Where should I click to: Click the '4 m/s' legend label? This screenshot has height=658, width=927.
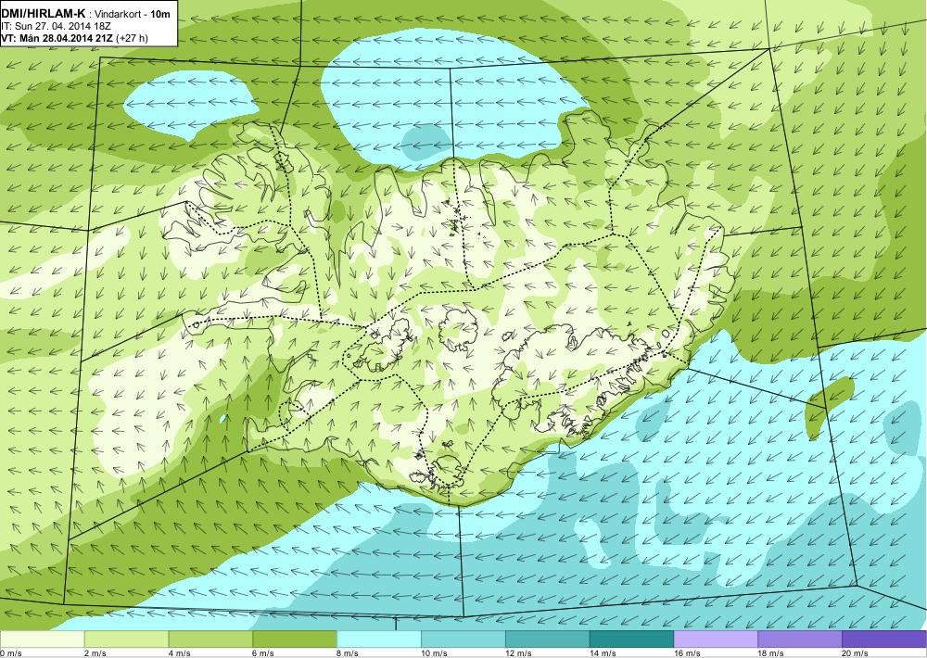[x=180, y=653]
